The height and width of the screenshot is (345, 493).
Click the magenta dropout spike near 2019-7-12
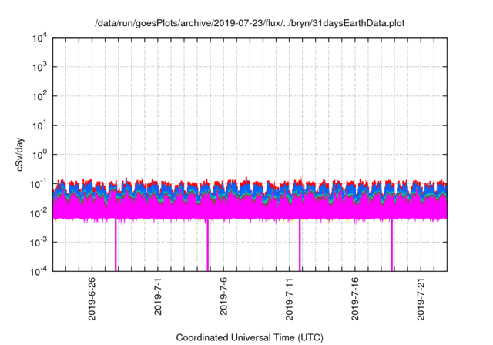pyautogui.click(x=300, y=245)
